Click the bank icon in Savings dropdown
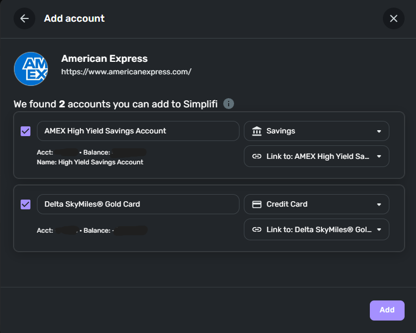 pyautogui.click(x=257, y=131)
